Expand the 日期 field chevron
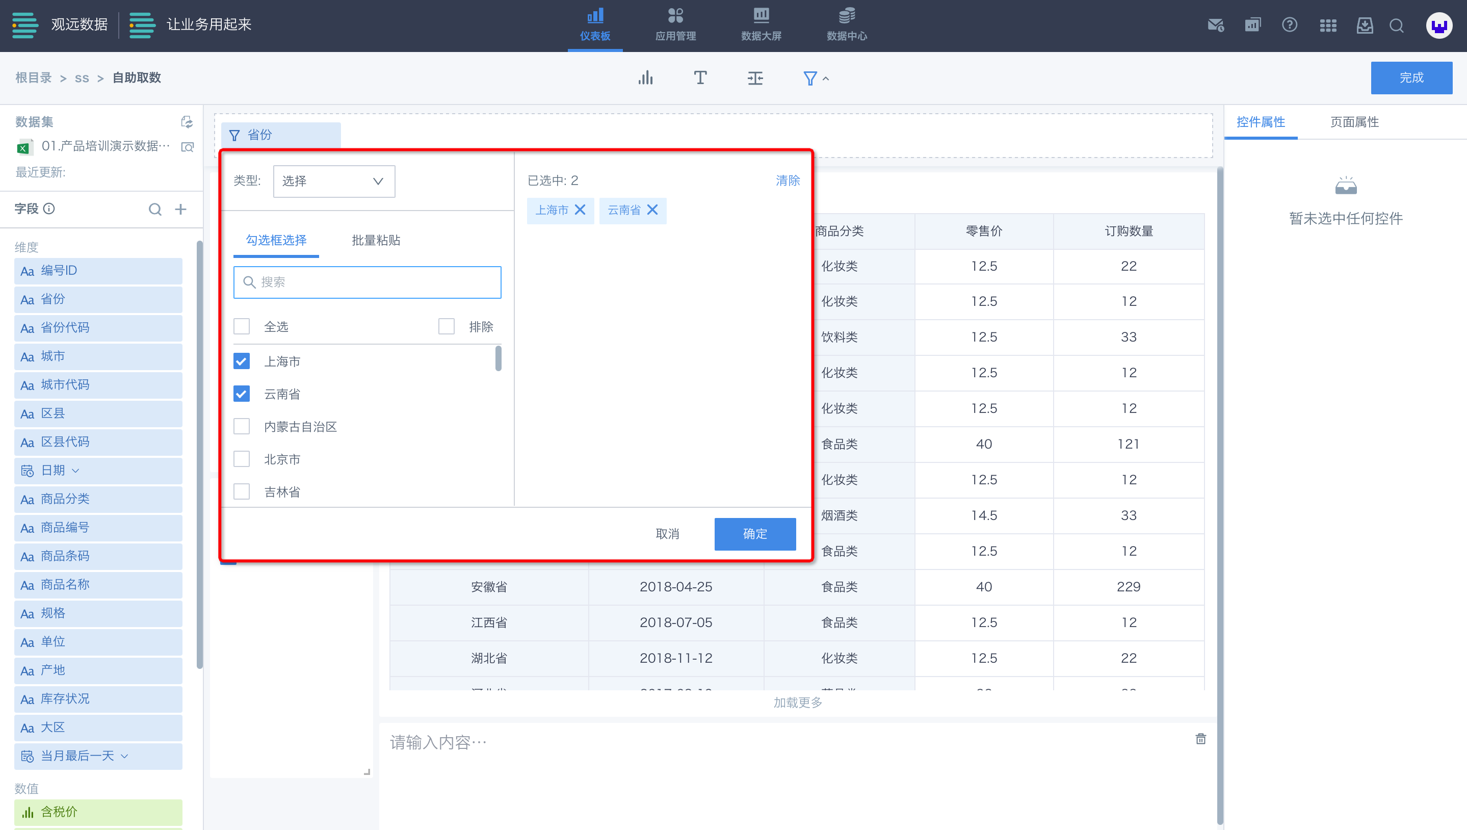 click(x=76, y=471)
